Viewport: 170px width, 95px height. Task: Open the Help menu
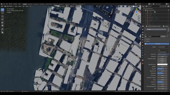pyautogui.click(x=19, y=4)
